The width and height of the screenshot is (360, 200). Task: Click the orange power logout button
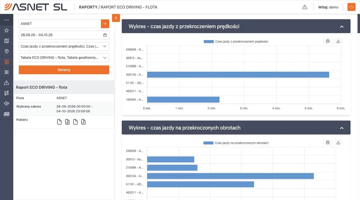(x=351, y=7)
